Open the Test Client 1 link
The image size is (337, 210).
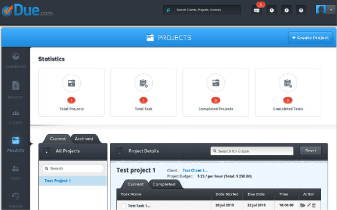(195, 171)
